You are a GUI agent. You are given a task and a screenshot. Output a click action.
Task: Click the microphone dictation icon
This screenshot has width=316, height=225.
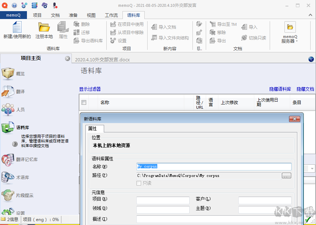(55, 5)
